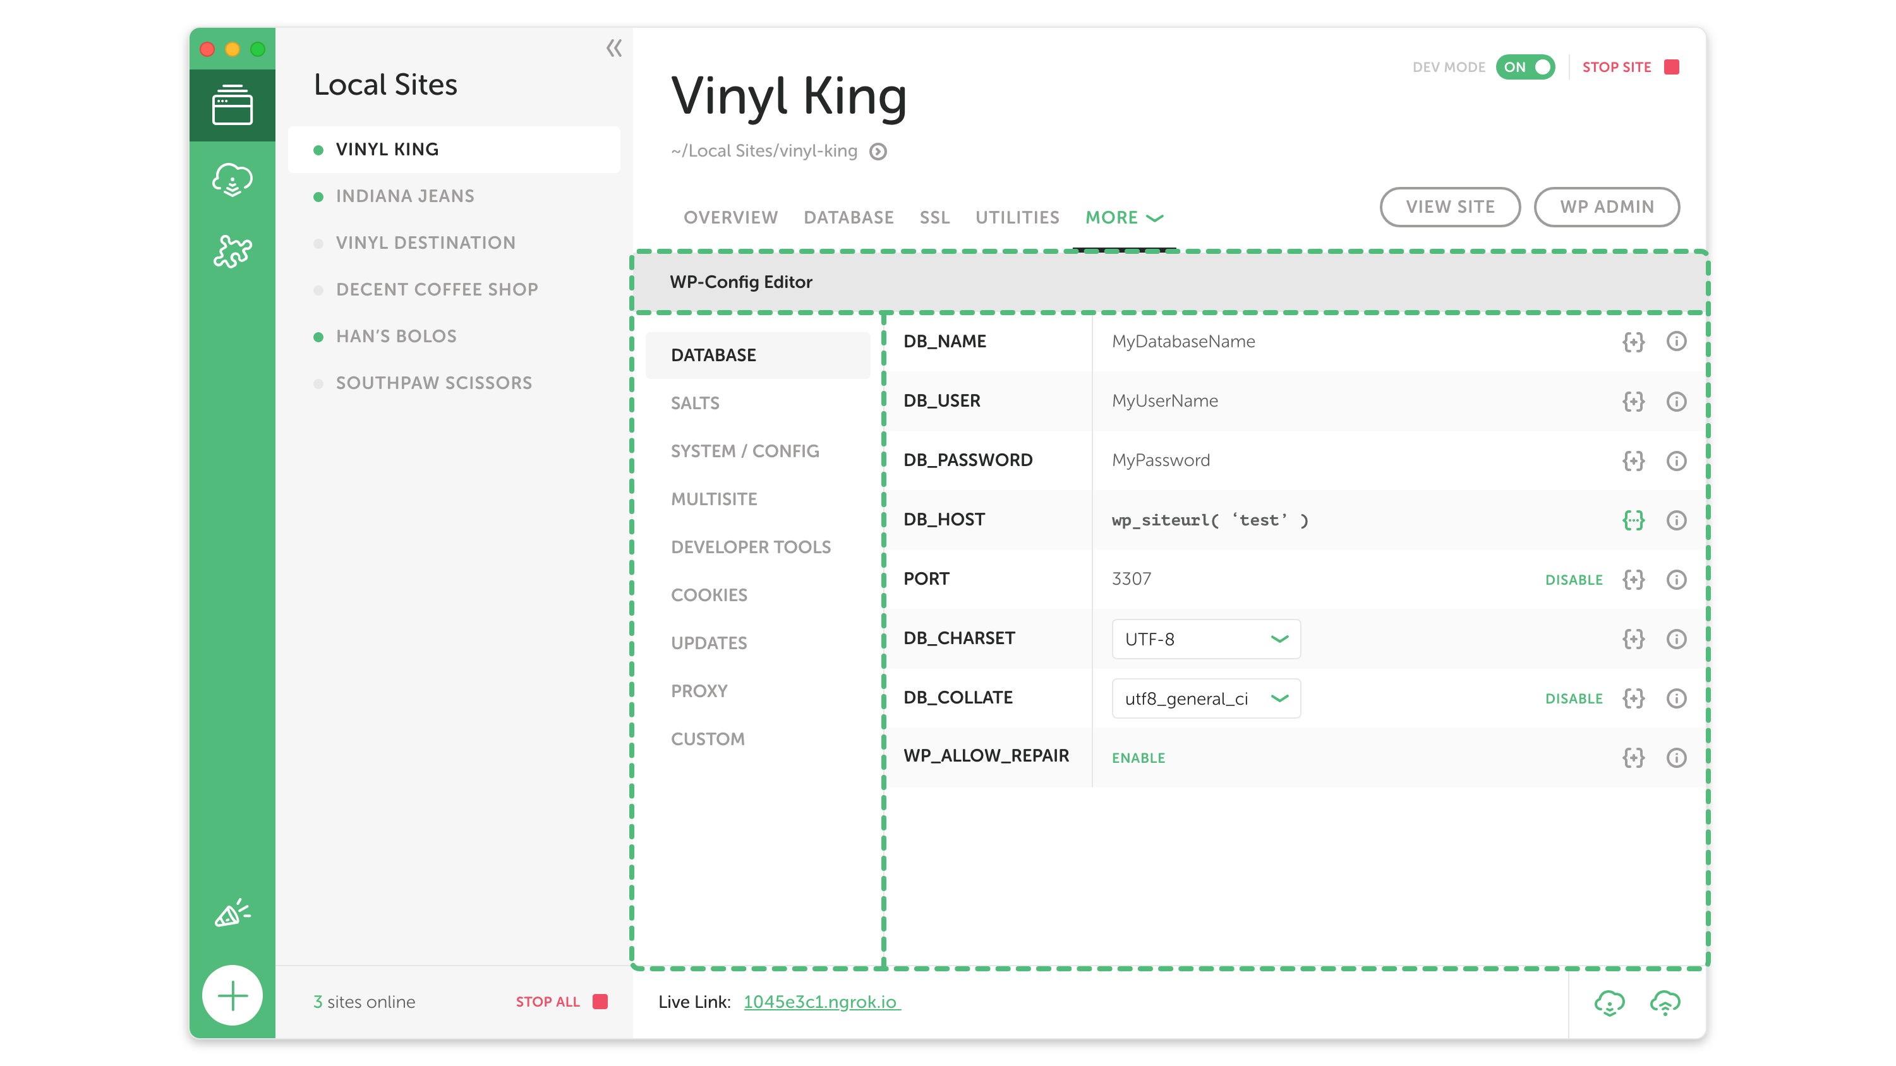Expand the More tab dropdown
1896x1066 pixels.
pyautogui.click(x=1124, y=218)
